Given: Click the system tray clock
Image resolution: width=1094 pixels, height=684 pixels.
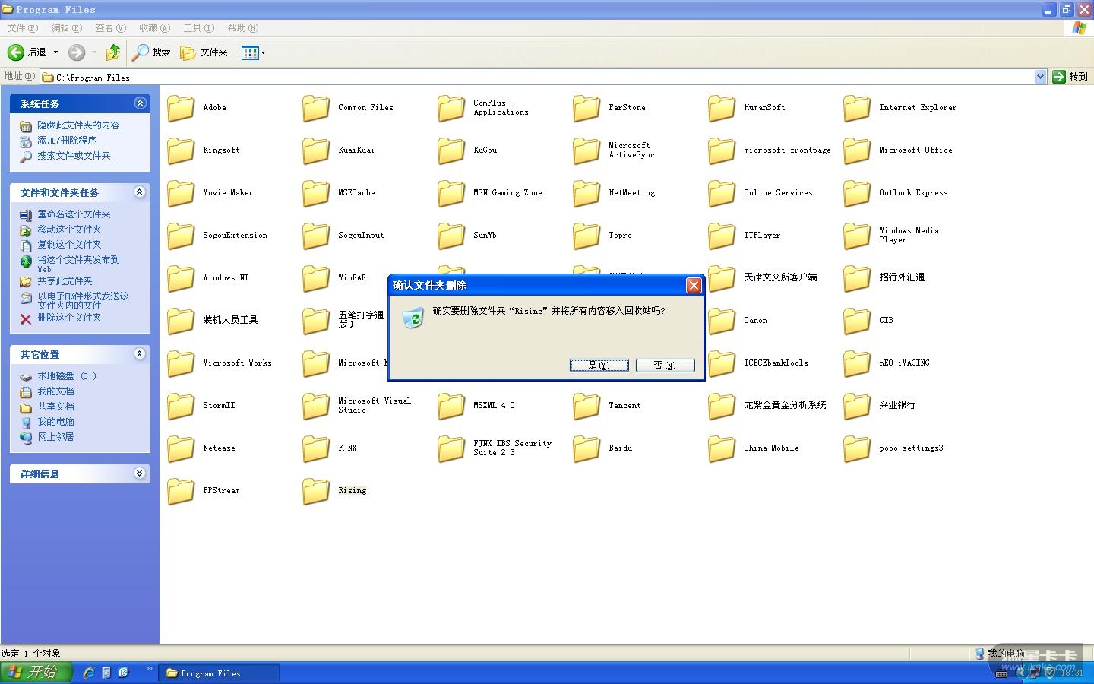Looking at the screenshot, I should pos(1071,673).
